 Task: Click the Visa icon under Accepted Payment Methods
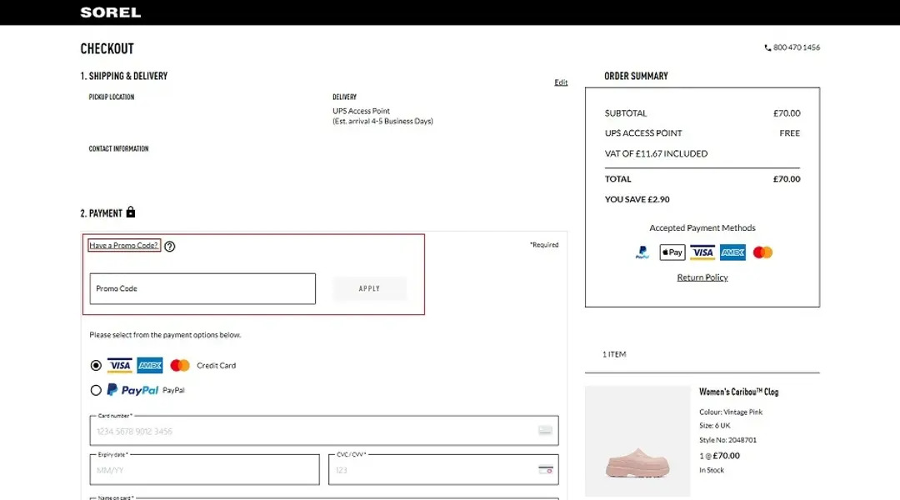coord(702,252)
